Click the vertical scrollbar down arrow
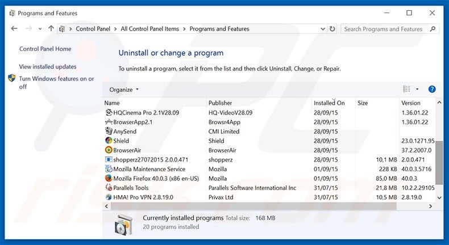This screenshot has width=449, height=245. coord(439,197)
